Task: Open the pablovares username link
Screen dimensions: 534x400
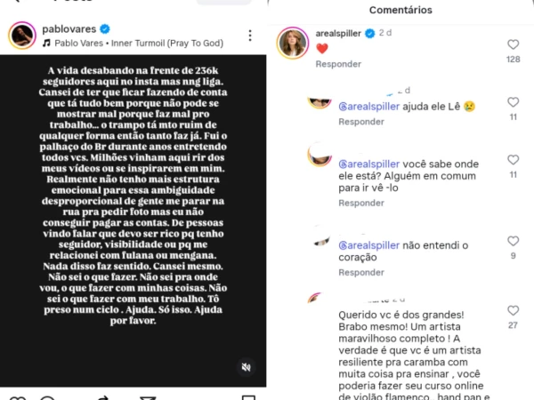Action: [x=69, y=29]
